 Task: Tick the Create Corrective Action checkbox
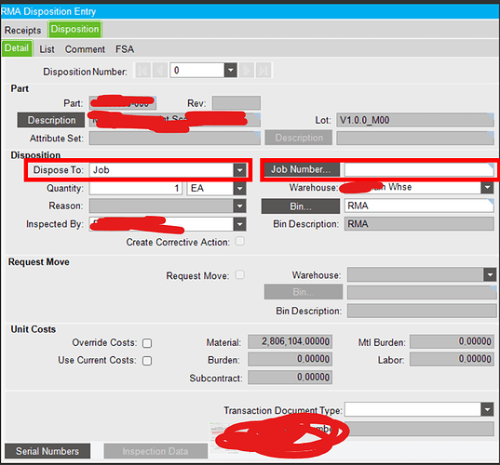pyautogui.click(x=240, y=242)
